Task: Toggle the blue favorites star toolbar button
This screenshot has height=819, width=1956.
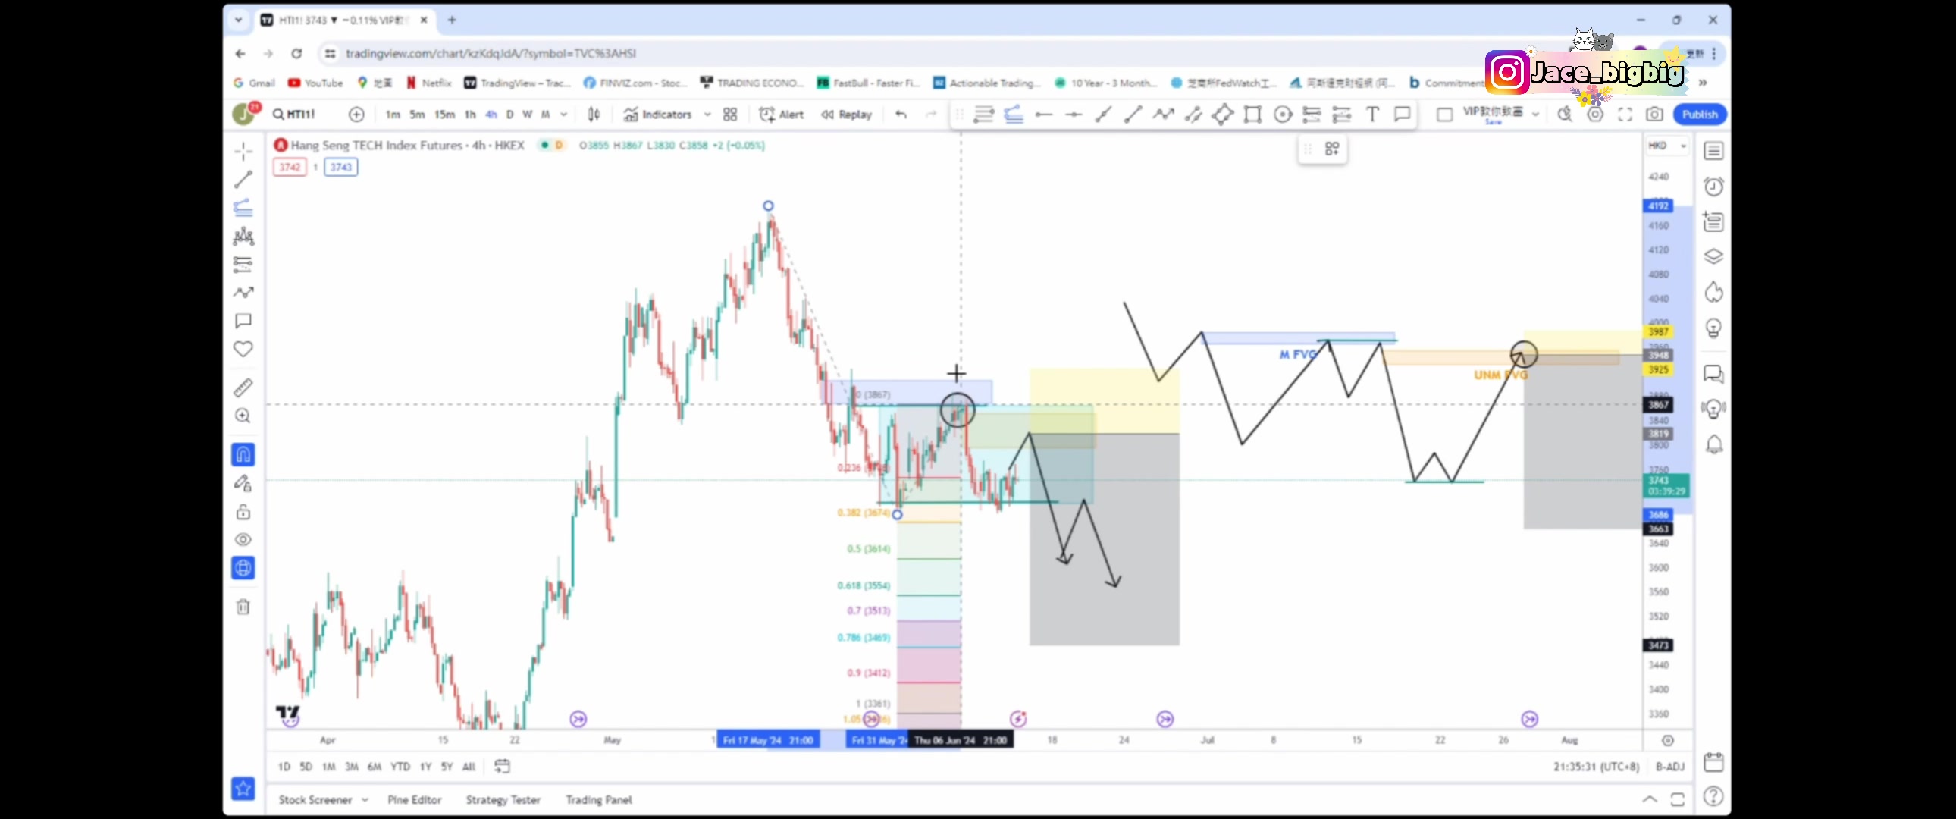Action: click(x=243, y=789)
